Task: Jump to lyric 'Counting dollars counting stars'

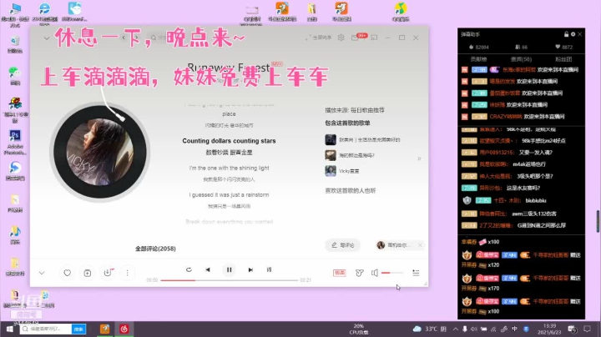Action: pyautogui.click(x=229, y=141)
